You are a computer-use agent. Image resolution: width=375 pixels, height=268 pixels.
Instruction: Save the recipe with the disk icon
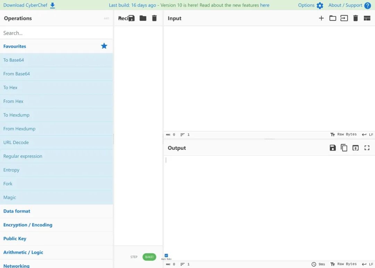pyautogui.click(x=131, y=18)
